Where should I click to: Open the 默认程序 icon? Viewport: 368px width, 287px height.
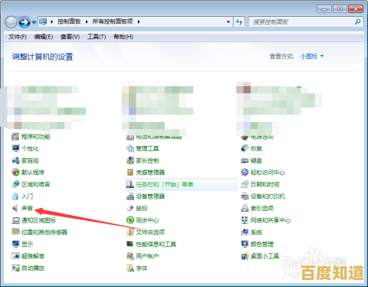coord(15,172)
